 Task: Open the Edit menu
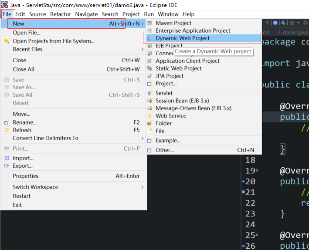tap(20, 14)
